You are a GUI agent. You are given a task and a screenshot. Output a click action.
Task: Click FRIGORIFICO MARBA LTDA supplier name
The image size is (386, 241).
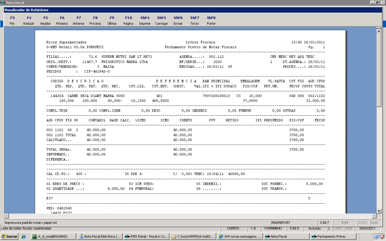tap(124, 62)
